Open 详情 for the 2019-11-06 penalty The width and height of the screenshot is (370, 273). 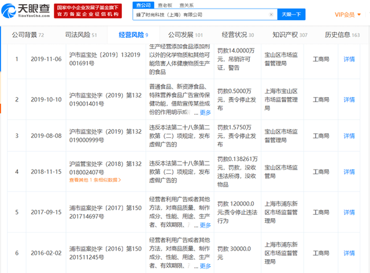pos(349,59)
